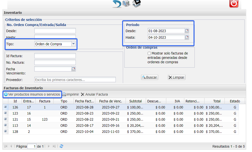Enable 'Mostrar solo facturas de entradas' checkbox
This screenshot has width=252, height=152.
click(149, 53)
